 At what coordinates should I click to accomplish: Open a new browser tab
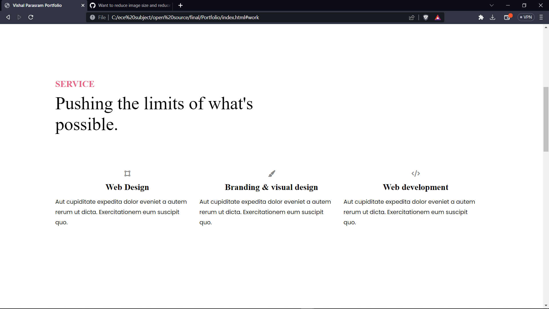point(180,5)
